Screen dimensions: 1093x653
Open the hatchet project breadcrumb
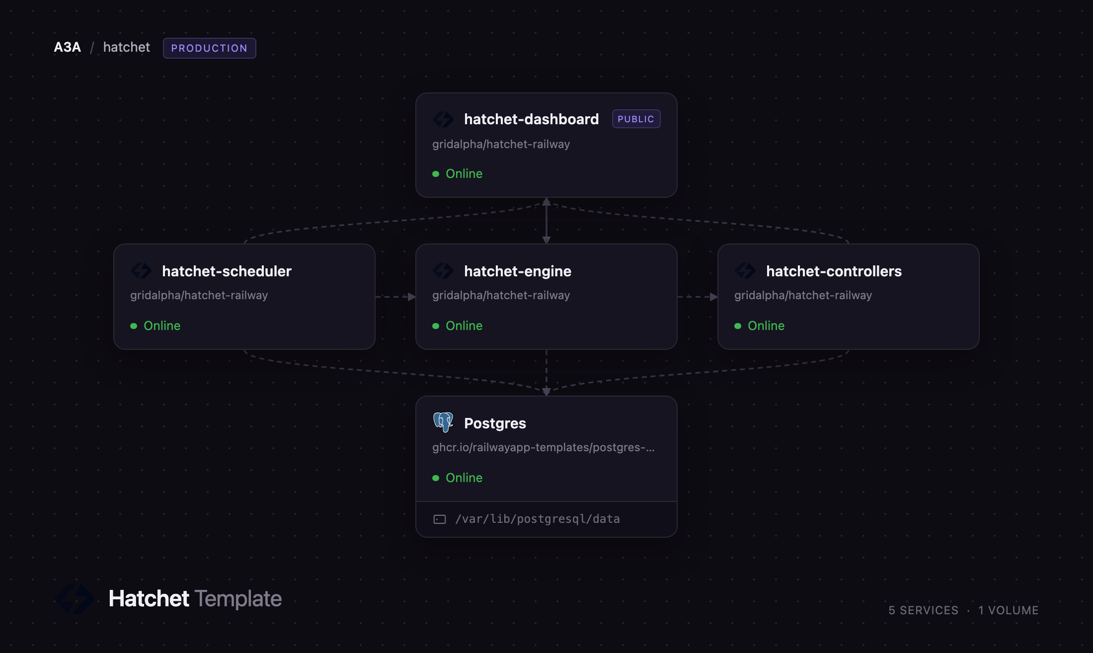127,47
